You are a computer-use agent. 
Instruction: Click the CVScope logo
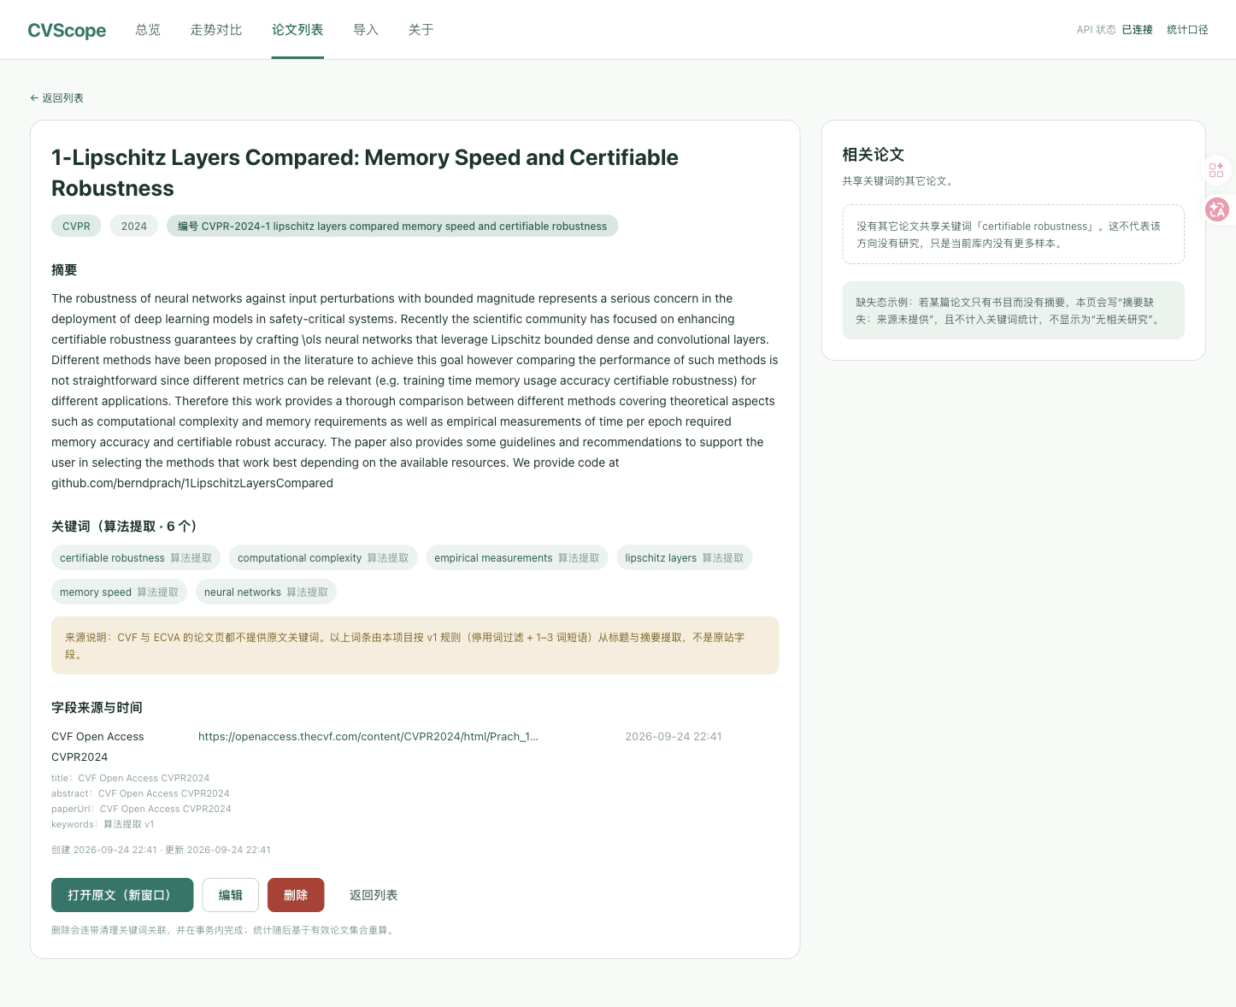(67, 31)
